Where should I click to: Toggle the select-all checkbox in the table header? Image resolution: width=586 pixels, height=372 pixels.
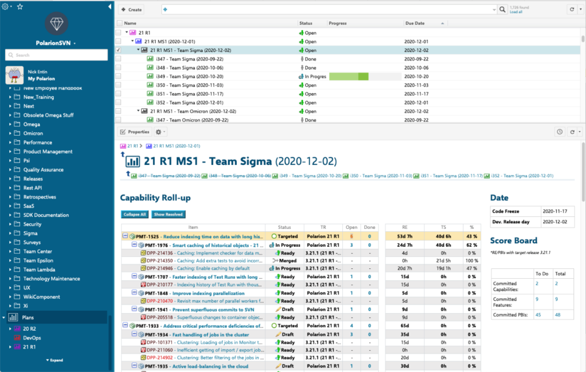click(120, 23)
